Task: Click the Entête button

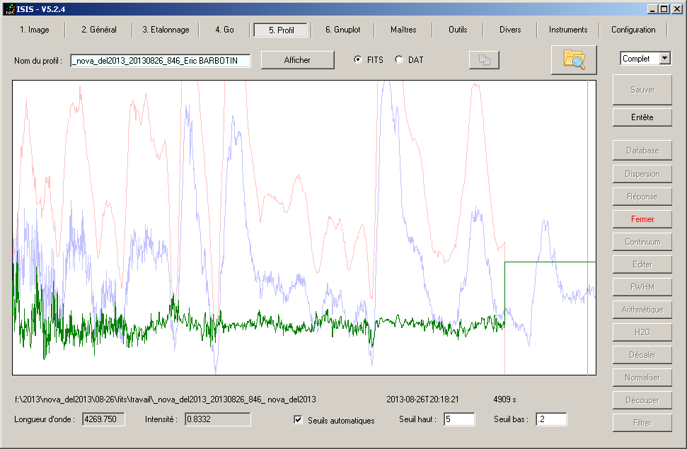Action: click(x=642, y=117)
